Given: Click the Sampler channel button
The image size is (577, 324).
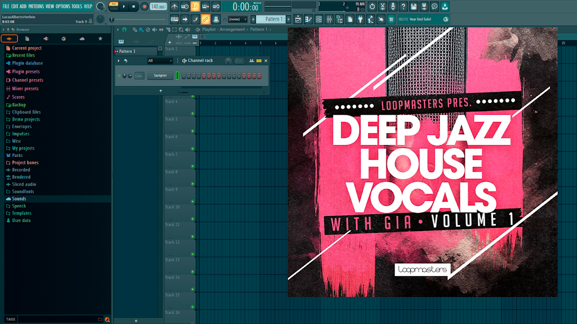Looking at the screenshot, I should point(160,76).
